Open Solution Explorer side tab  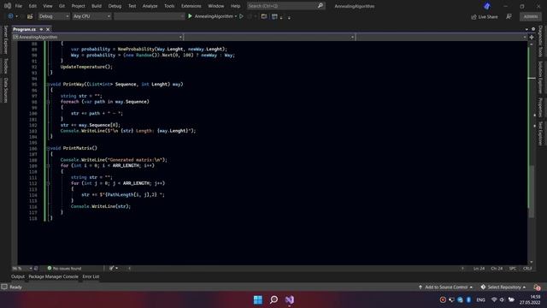click(x=540, y=78)
